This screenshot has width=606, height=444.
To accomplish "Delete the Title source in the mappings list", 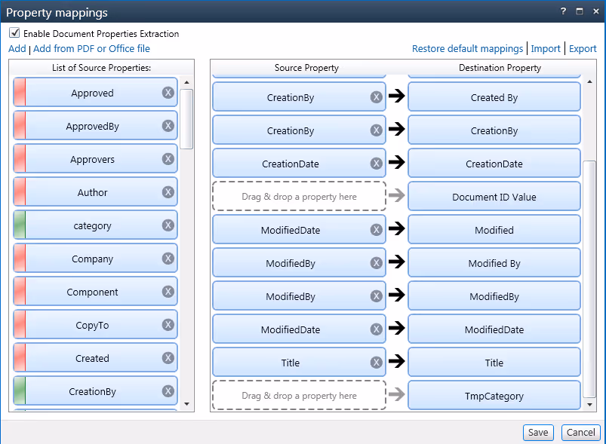I will click(x=376, y=362).
